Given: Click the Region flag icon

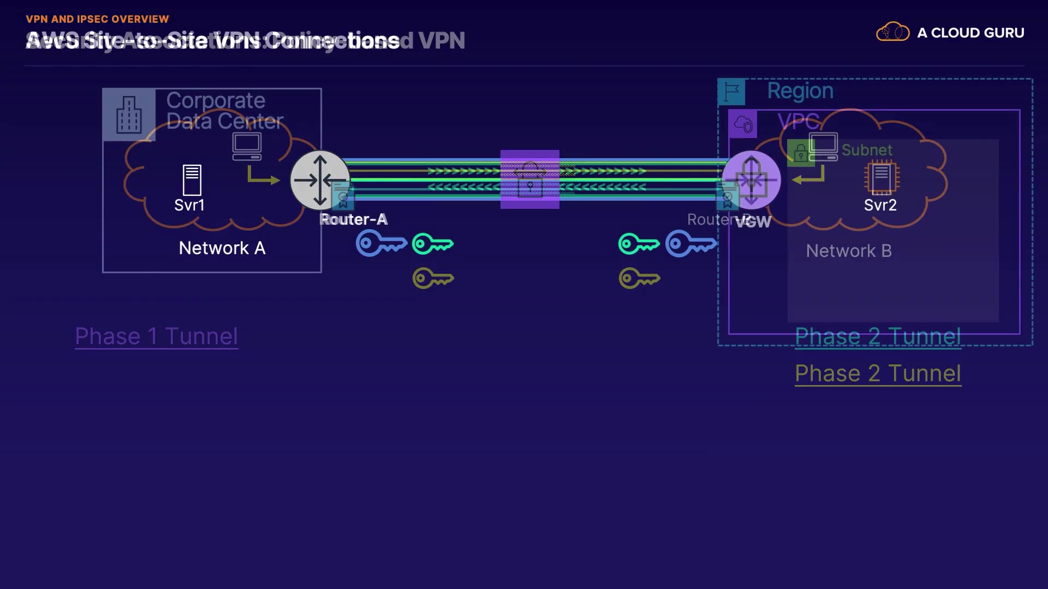Looking at the screenshot, I should (x=731, y=92).
